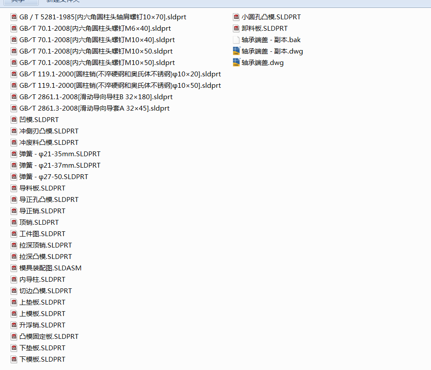
Task: Click the icon of 拉深凸模.SLDPRT
Action: [14, 257]
